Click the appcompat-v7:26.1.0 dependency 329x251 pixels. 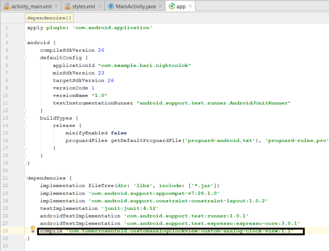(x=154, y=193)
